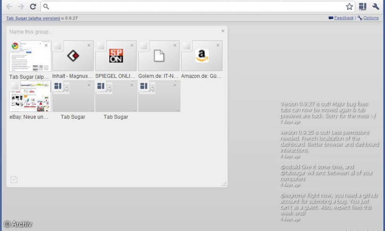Viewport: 385px width, 231px height.
Task: Click the wrench icon beside Options
Action: click(x=360, y=18)
